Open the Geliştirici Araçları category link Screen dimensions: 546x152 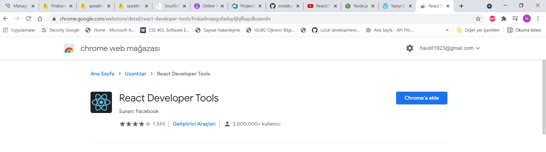pos(194,124)
